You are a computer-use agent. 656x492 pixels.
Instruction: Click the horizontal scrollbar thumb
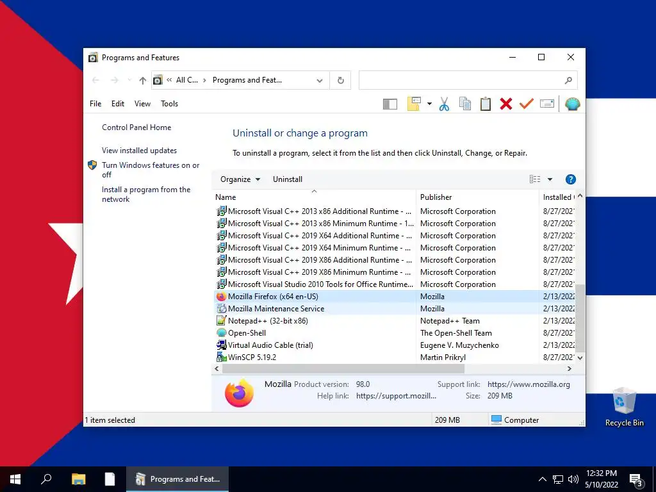[343, 368]
